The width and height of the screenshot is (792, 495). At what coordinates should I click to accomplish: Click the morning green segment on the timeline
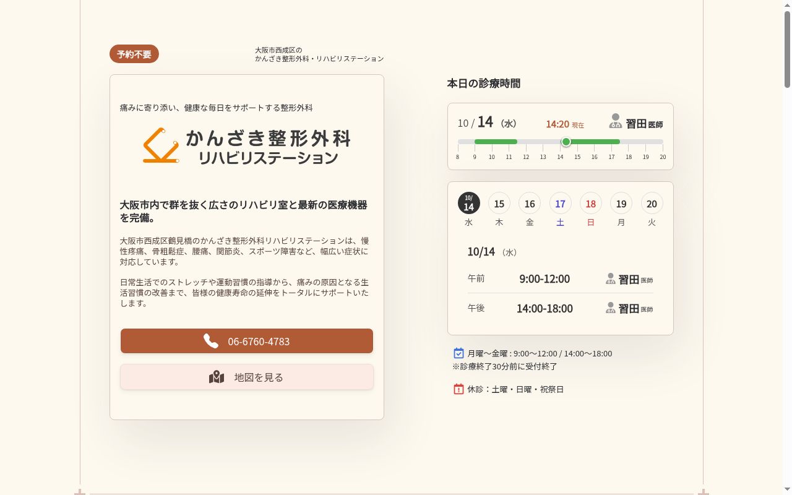(496, 142)
